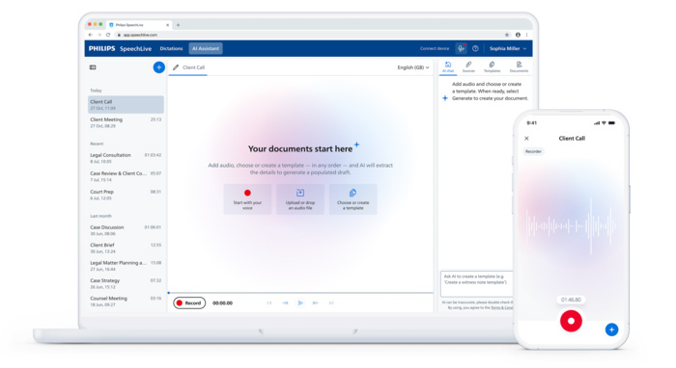Image resolution: width=676 pixels, height=368 pixels.
Task: Open the browser three-dot menu
Action: [x=527, y=35]
